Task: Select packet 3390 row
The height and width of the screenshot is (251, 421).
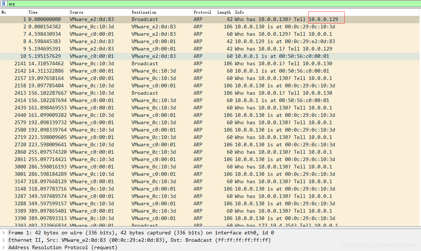Action: (x=210, y=219)
